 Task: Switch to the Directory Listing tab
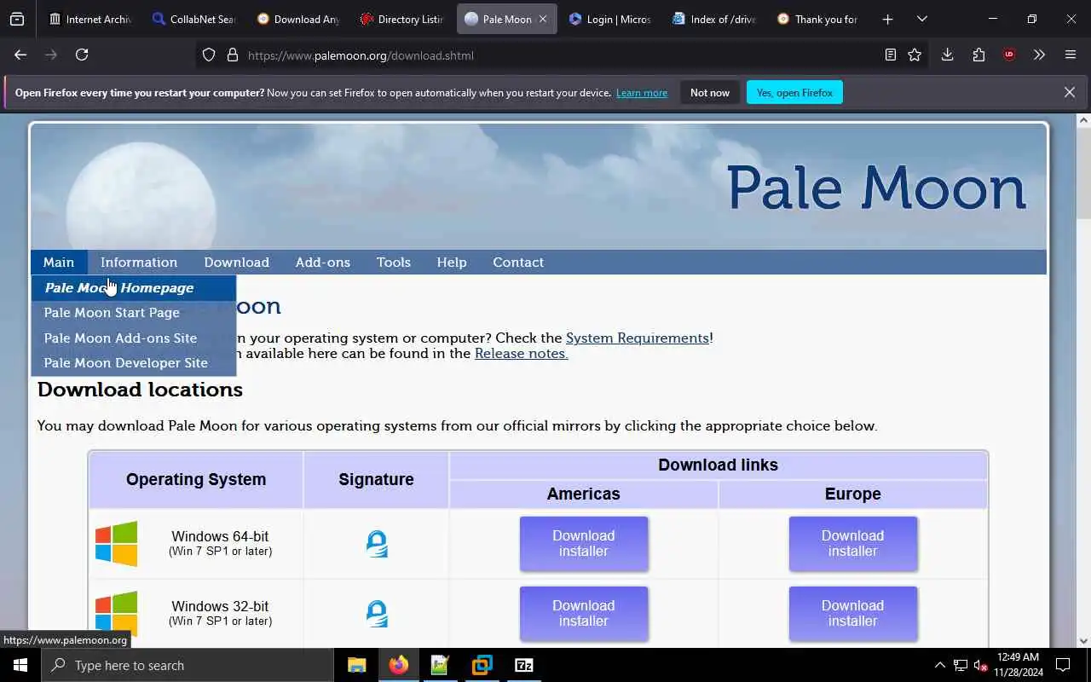[x=401, y=19]
